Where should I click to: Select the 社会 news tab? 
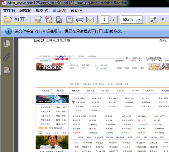pos(48,133)
